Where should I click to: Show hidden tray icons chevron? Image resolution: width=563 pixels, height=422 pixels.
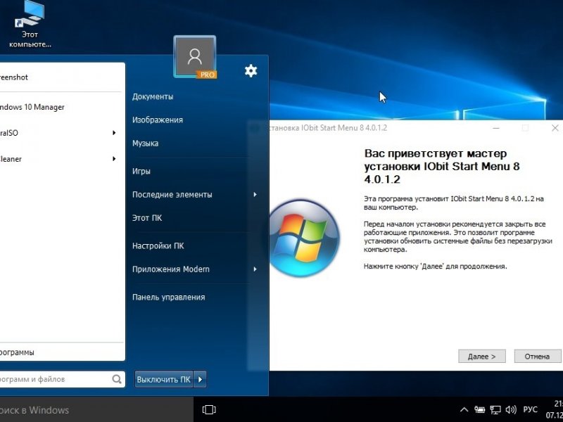464,410
